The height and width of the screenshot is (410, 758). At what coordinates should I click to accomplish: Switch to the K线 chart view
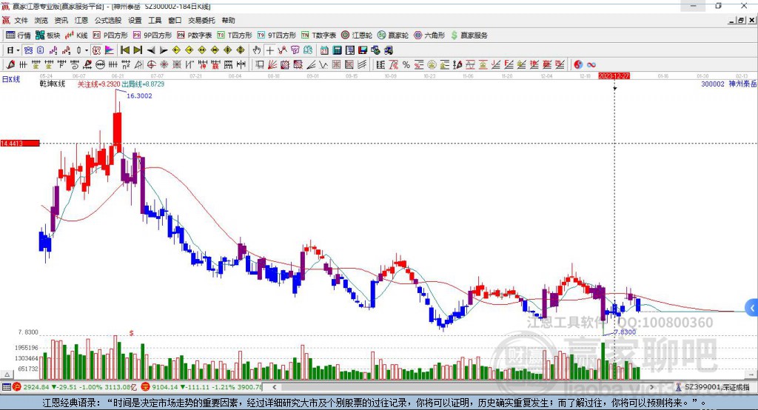76,36
